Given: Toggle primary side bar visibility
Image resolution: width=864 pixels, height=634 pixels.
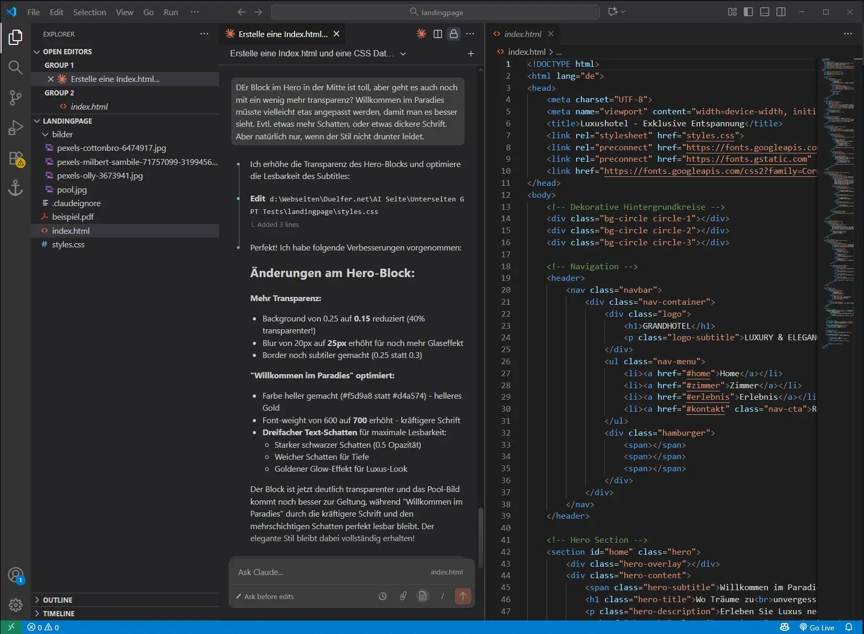Looking at the screenshot, I should tap(748, 12).
